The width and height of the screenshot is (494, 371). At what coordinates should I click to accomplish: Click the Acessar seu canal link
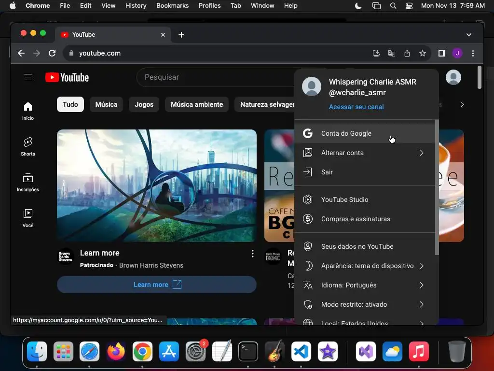click(357, 107)
